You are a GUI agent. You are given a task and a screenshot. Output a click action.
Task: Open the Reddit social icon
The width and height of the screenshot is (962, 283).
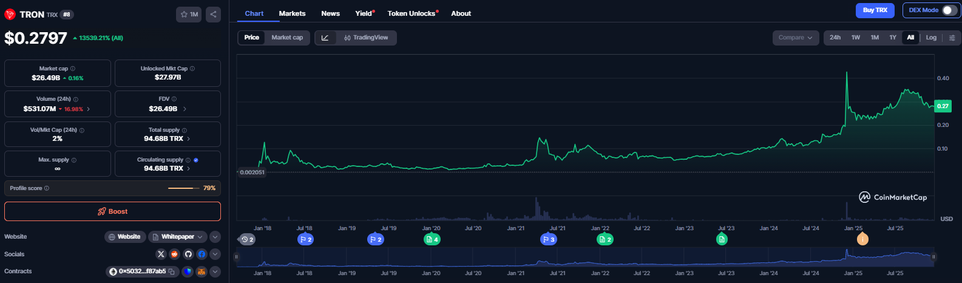(175, 254)
